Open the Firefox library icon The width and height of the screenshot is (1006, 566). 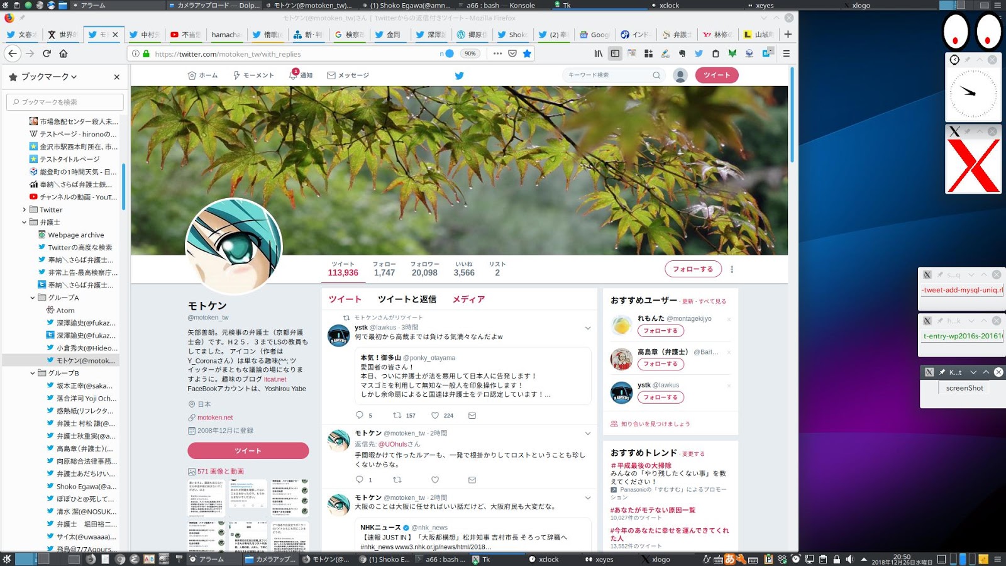[x=599, y=53]
